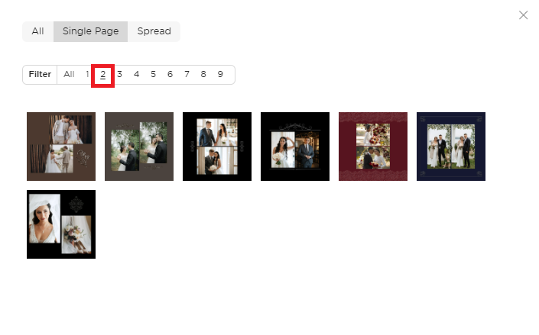The width and height of the screenshot is (539, 335).
Task: Select the burgundy lace-border layout
Action: pyautogui.click(x=373, y=147)
